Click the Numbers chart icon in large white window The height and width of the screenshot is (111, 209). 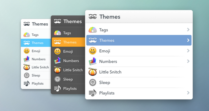click(x=93, y=61)
